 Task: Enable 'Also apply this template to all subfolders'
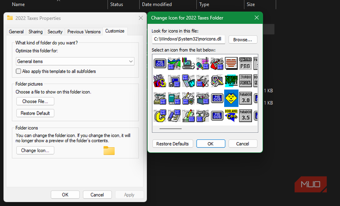pyautogui.click(x=19, y=71)
